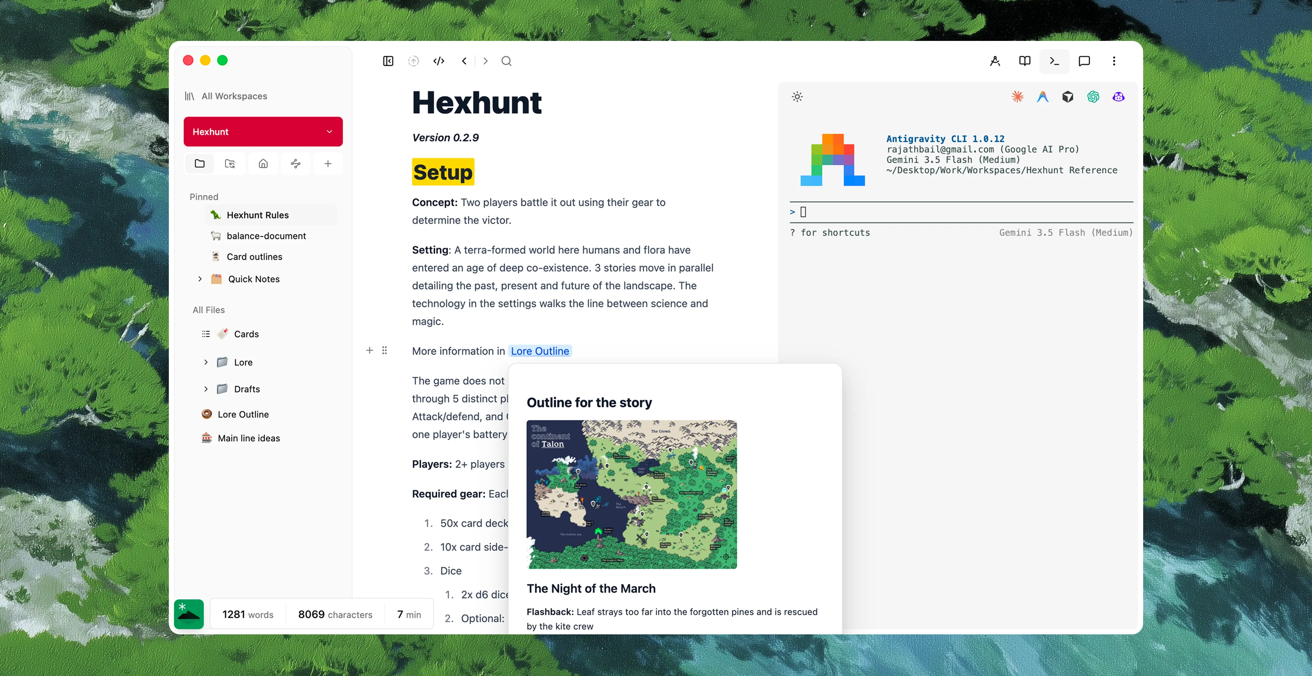Select the Drafts folder
1312x676 pixels.
point(247,389)
